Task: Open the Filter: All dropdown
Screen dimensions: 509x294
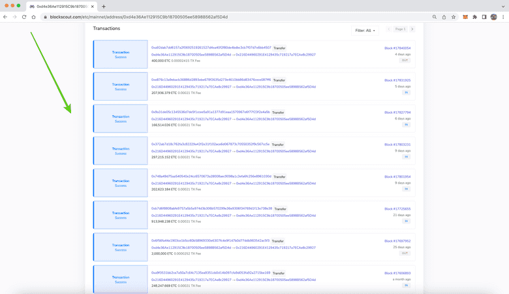Action: pyautogui.click(x=365, y=30)
